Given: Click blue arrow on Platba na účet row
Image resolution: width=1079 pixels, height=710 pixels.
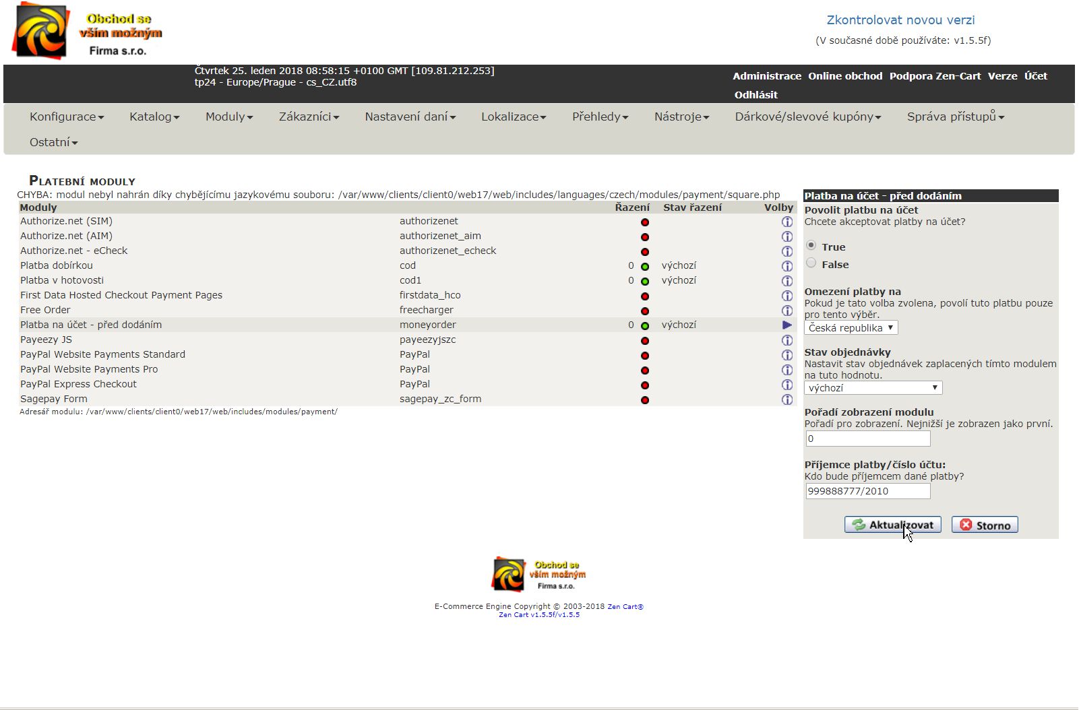Looking at the screenshot, I should click(x=787, y=325).
